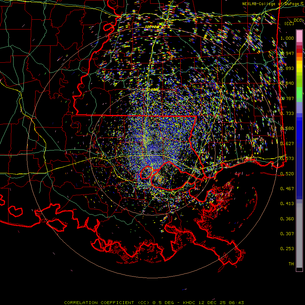Click the 0.733 legend value
The height and width of the screenshot is (305, 305).
[287, 114]
